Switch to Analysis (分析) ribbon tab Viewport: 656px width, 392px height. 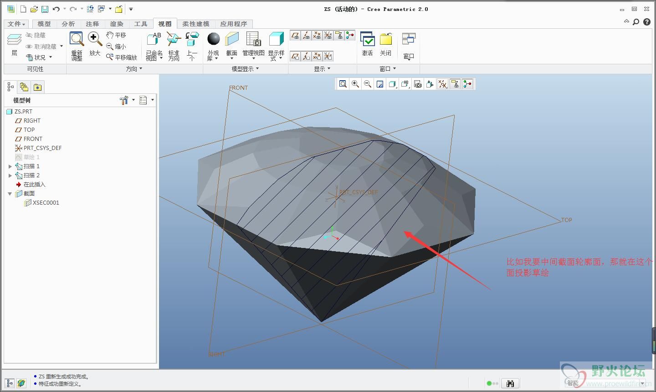click(x=68, y=24)
